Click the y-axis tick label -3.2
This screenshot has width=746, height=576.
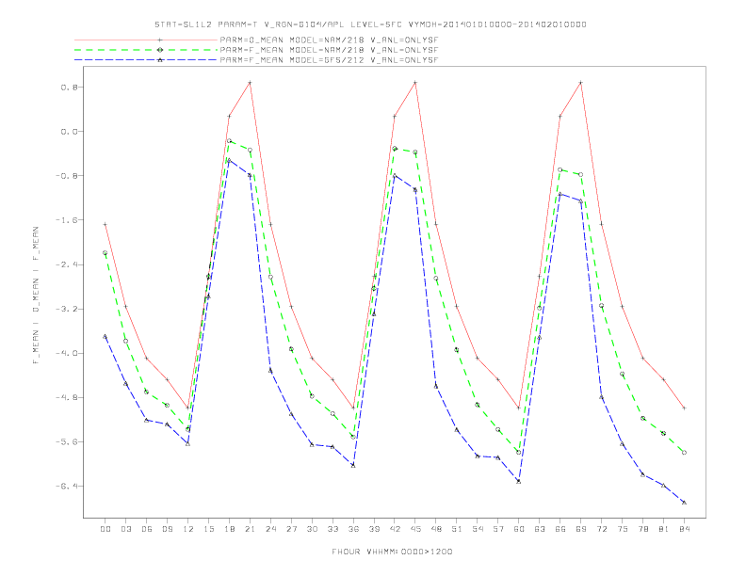click(x=66, y=309)
